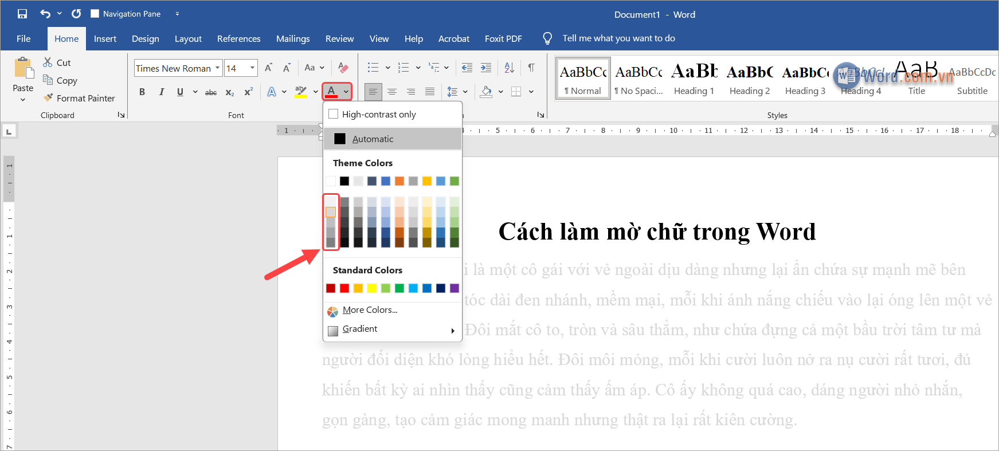Show paragraph marks with the pilcrow icon
Image resolution: width=999 pixels, height=451 pixels.
(x=531, y=68)
